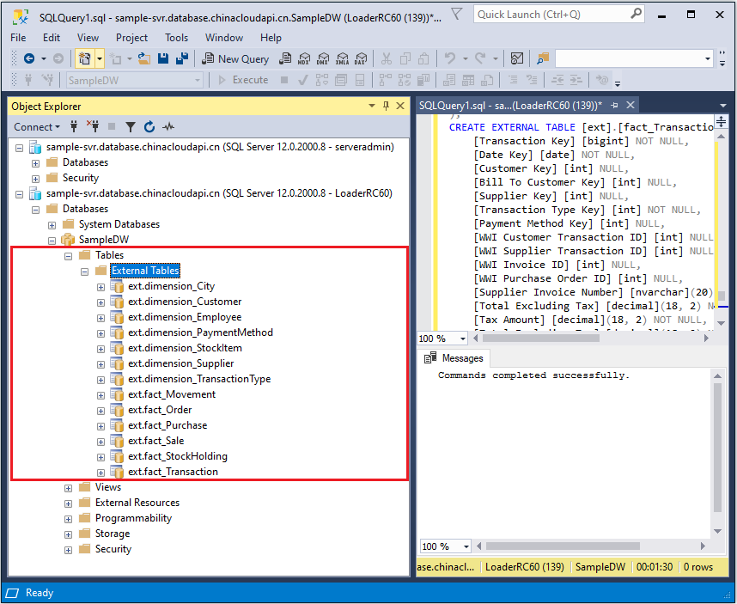Close the SQLQuery1.sql document tab

630,105
